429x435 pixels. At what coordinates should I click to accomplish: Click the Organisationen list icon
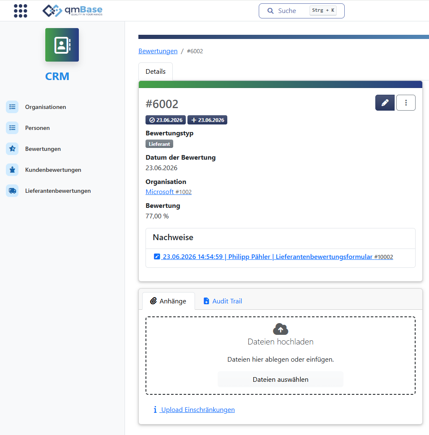coord(12,107)
